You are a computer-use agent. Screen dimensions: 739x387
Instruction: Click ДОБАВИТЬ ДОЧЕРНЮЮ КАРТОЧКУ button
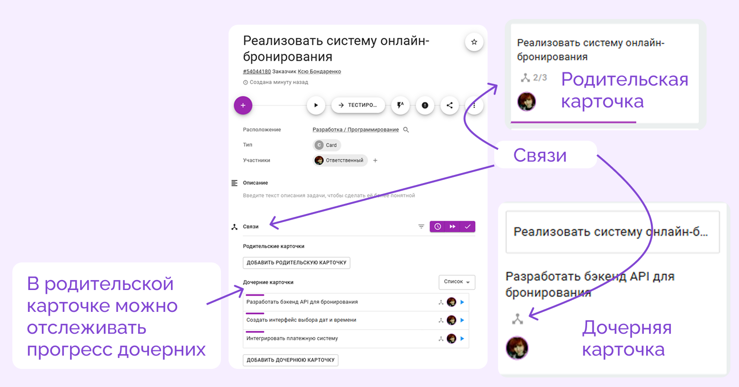tap(290, 360)
